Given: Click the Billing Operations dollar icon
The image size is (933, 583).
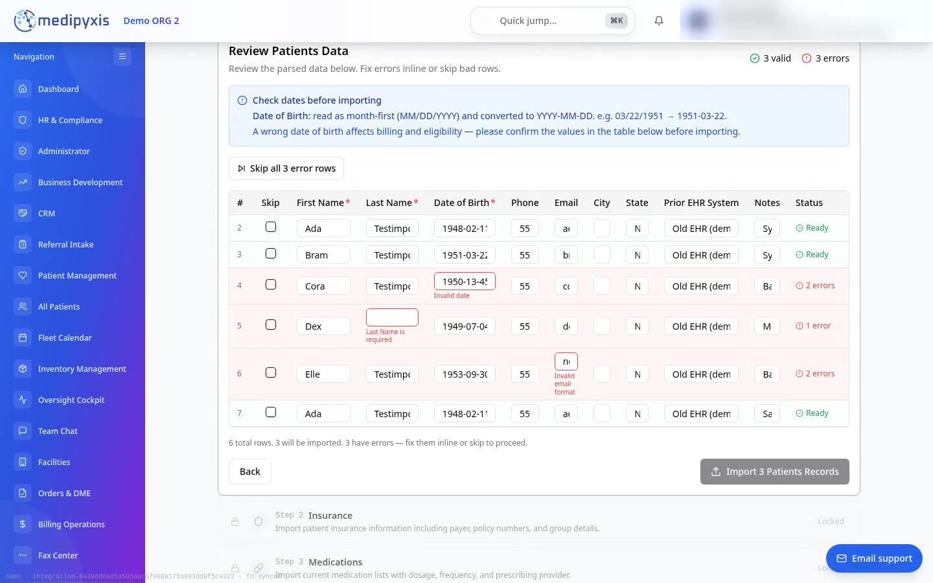Looking at the screenshot, I should 23,524.
